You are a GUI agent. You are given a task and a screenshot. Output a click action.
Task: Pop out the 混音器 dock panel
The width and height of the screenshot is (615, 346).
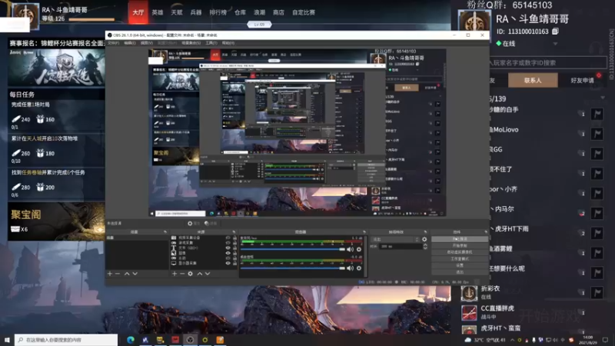click(364, 232)
